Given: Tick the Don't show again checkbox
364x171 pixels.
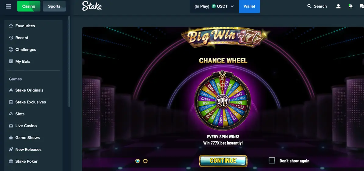Looking at the screenshot, I should point(272,161).
